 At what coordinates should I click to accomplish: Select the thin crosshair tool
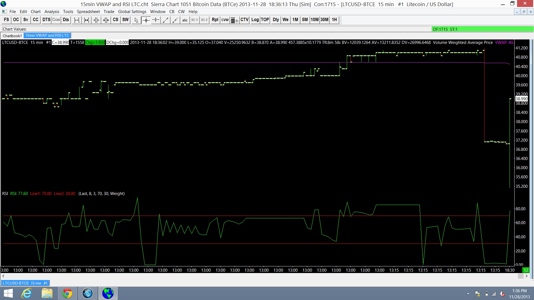pyautogui.click(x=156, y=20)
